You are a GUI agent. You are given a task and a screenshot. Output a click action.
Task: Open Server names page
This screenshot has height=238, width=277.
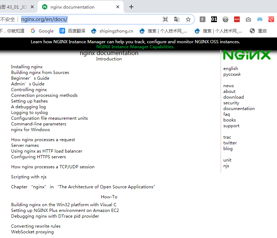click(x=25, y=145)
